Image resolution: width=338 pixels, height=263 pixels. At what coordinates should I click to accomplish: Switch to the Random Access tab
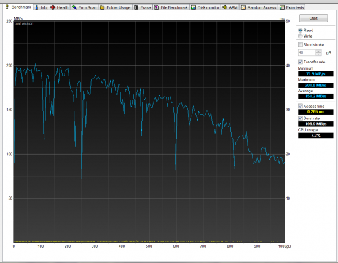point(259,7)
